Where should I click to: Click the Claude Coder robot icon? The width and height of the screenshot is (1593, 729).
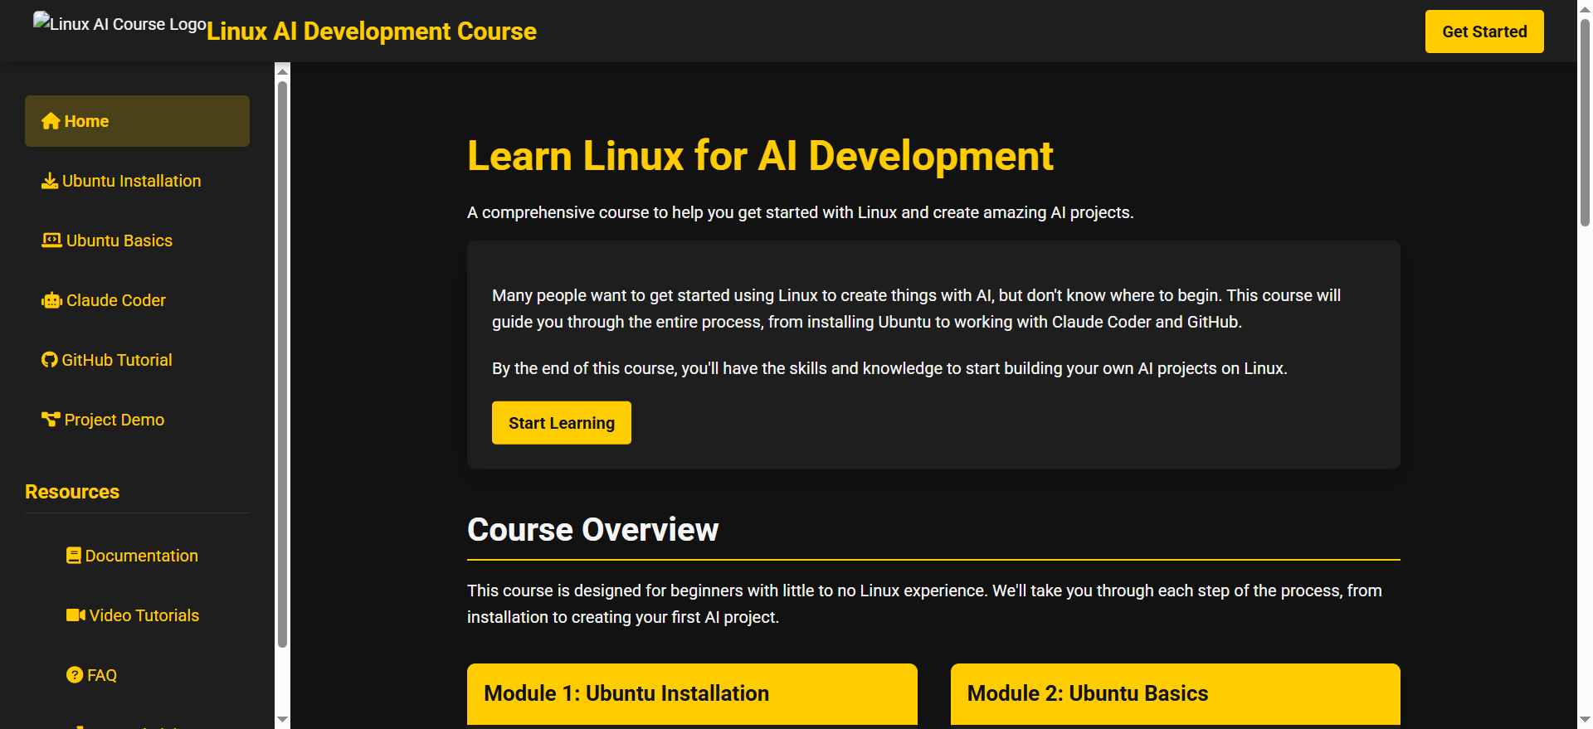[x=51, y=300]
